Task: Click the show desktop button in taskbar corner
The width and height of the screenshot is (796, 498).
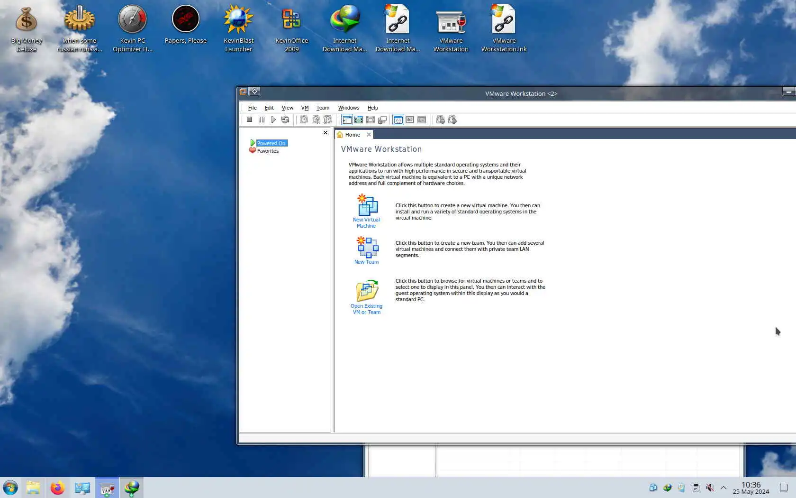Action: click(x=784, y=488)
